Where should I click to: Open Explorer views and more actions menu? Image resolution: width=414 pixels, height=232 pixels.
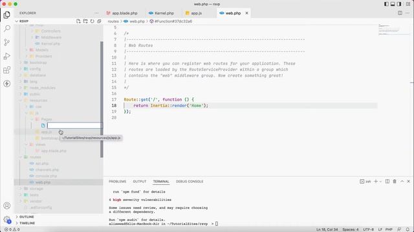[x=96, y=13]
